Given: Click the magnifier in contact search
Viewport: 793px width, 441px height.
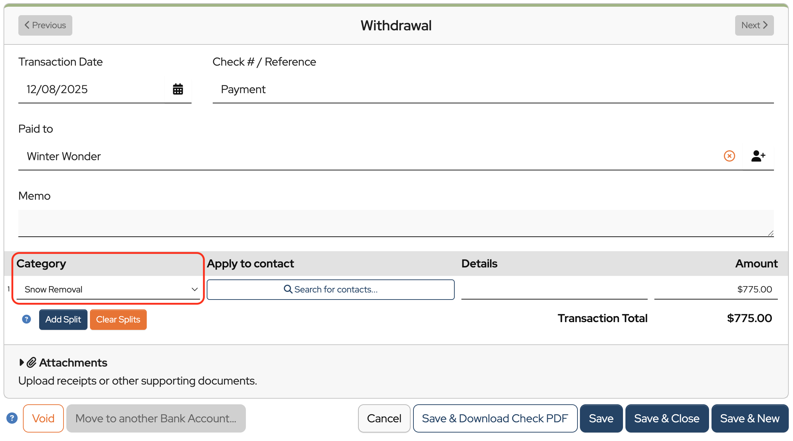Looking at the screenshot, I should click(x=288, y=289).
